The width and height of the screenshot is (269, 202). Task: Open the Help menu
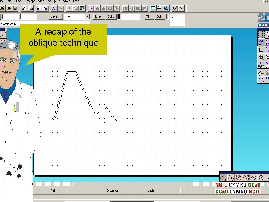click(x=76, y=1)
